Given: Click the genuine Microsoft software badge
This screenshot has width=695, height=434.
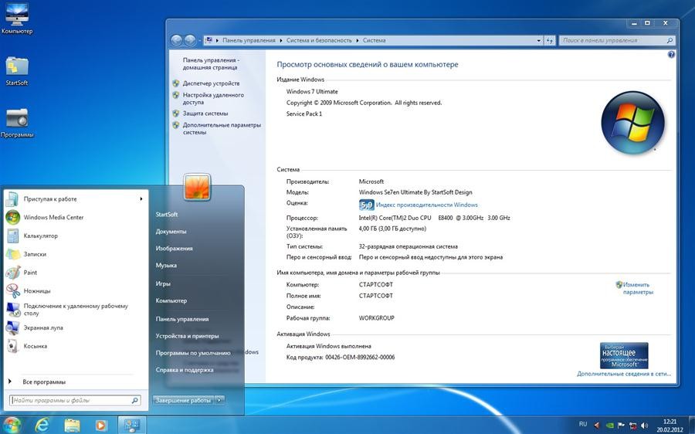Looking at the screenshot, I should (x=624, y=355).
